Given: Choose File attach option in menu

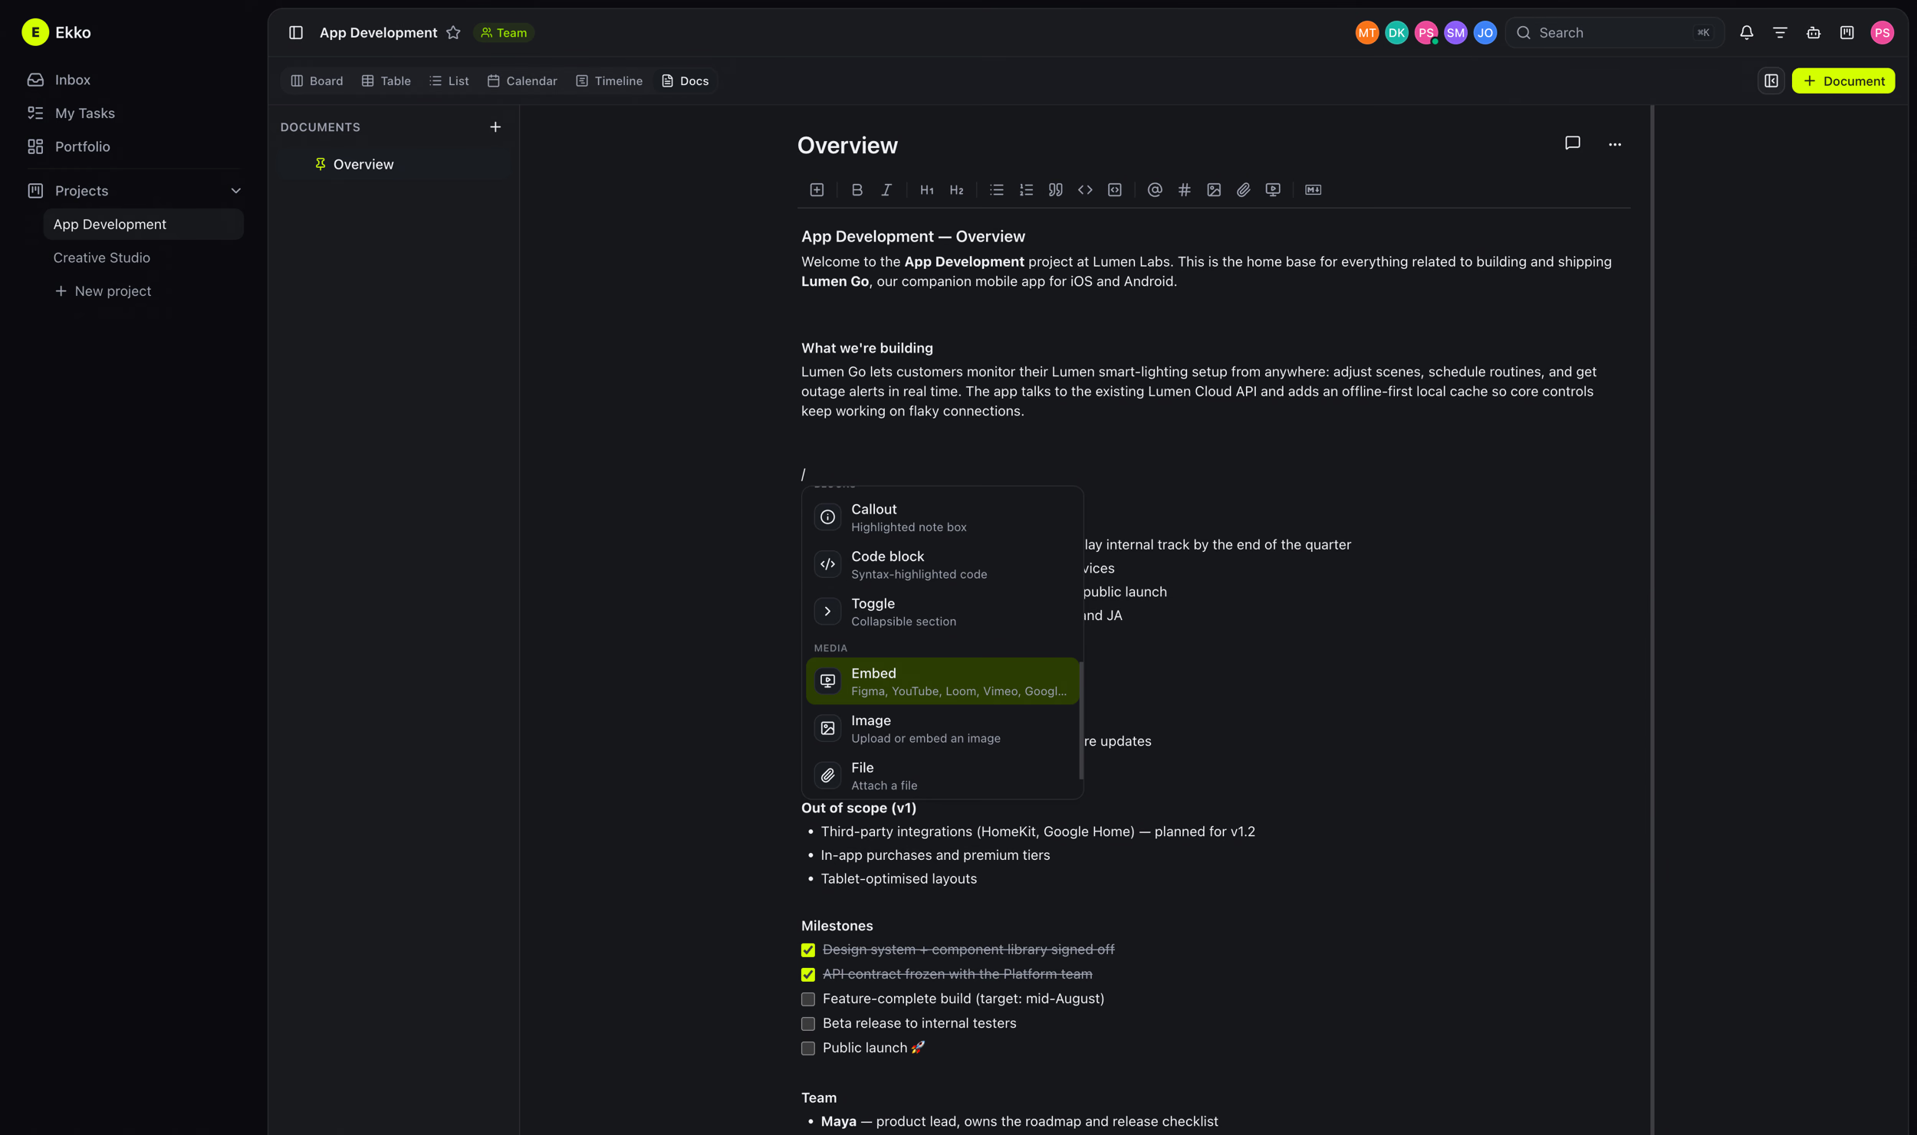Looking at the screenshot, I should (x=942, y=775).
